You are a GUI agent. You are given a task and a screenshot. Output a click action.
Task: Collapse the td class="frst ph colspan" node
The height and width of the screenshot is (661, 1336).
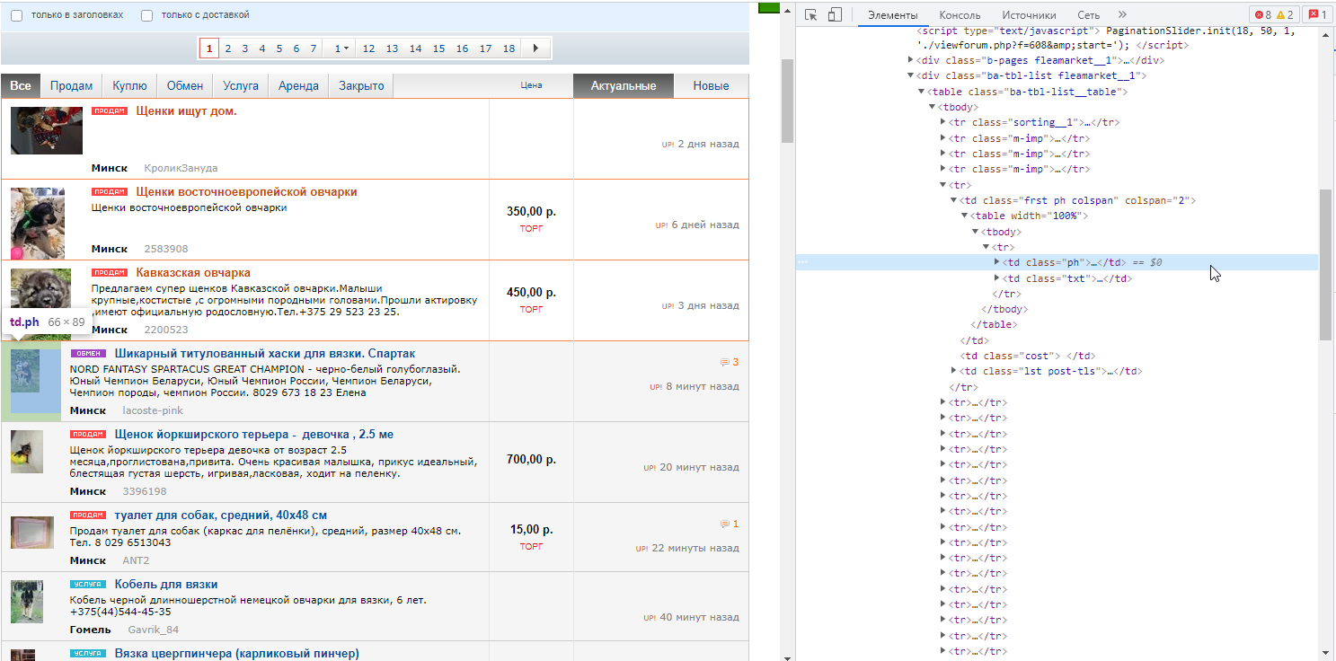953,200
